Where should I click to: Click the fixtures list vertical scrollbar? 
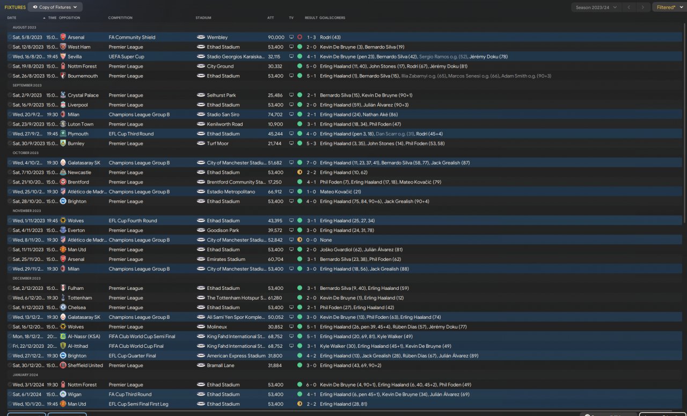tap(684, 123)
